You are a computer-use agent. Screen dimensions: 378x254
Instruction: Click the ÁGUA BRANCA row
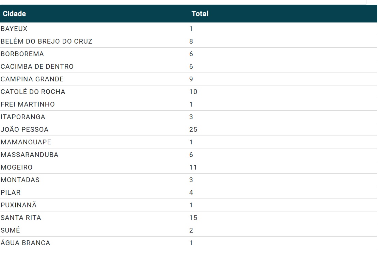tap(25, 243)
